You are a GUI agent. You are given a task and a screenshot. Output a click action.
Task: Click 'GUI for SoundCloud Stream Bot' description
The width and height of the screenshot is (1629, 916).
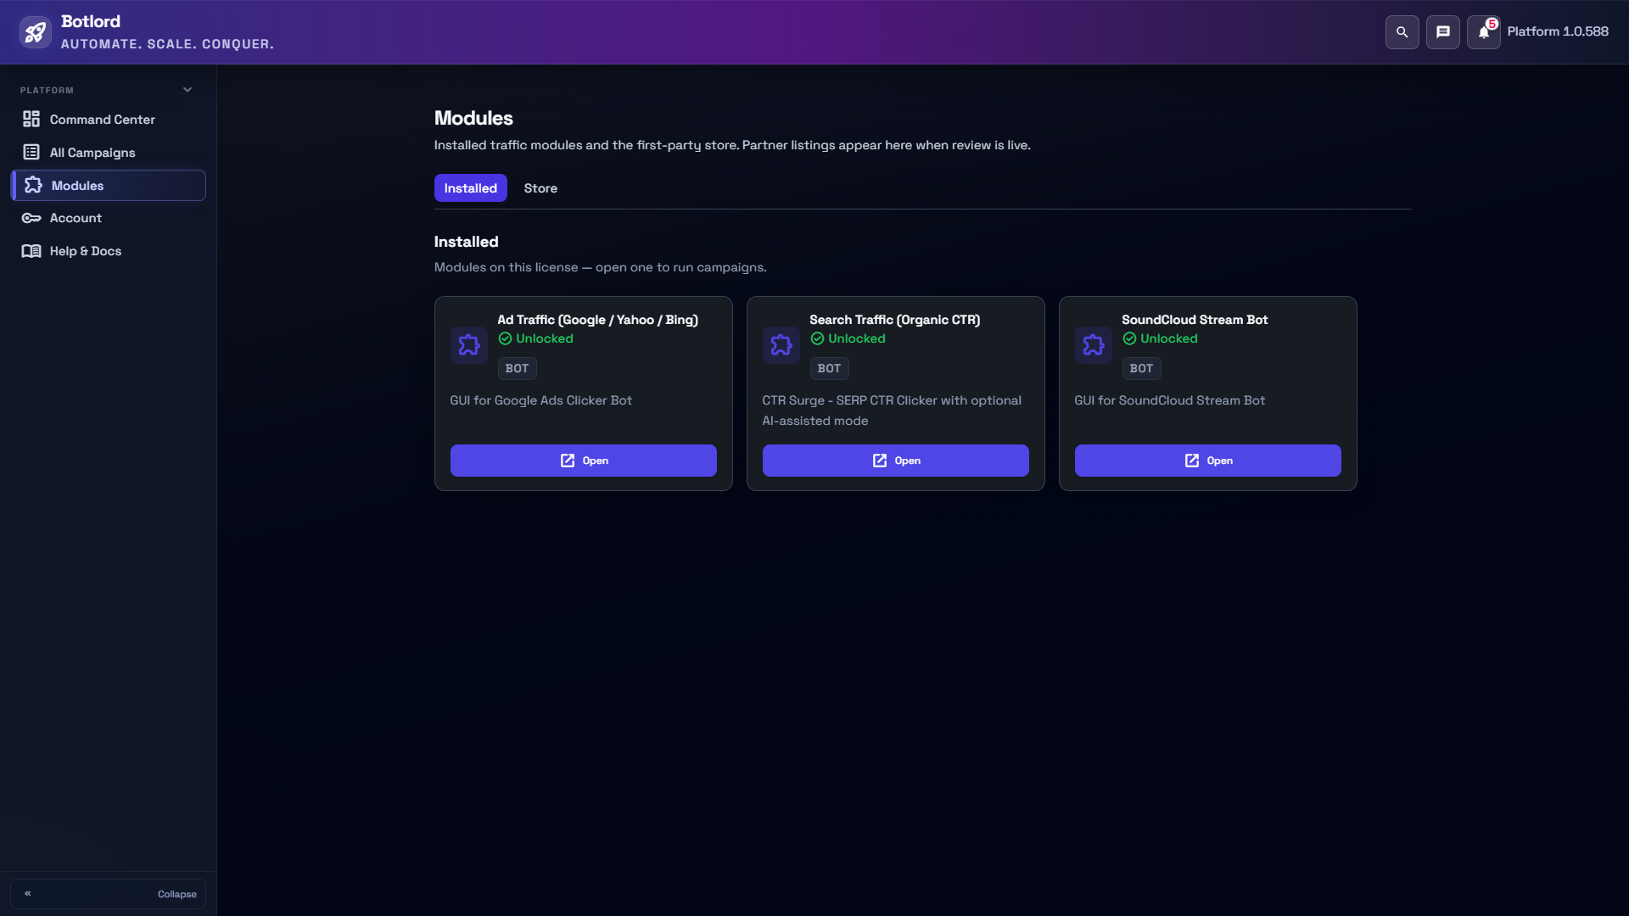[x=1169, y=400]
